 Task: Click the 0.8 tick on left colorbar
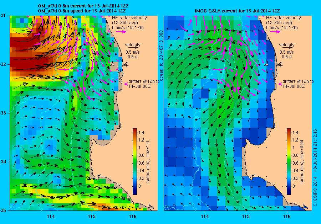pos(141,155)
